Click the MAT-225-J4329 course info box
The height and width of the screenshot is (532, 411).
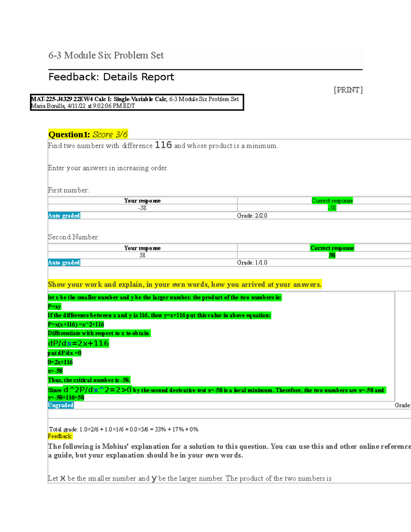click(137, 102)
